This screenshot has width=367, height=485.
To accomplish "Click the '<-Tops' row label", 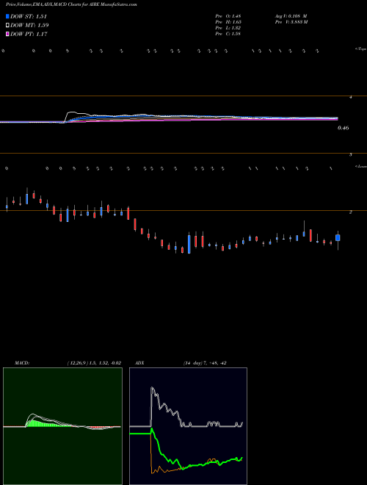I will (360, 49).
